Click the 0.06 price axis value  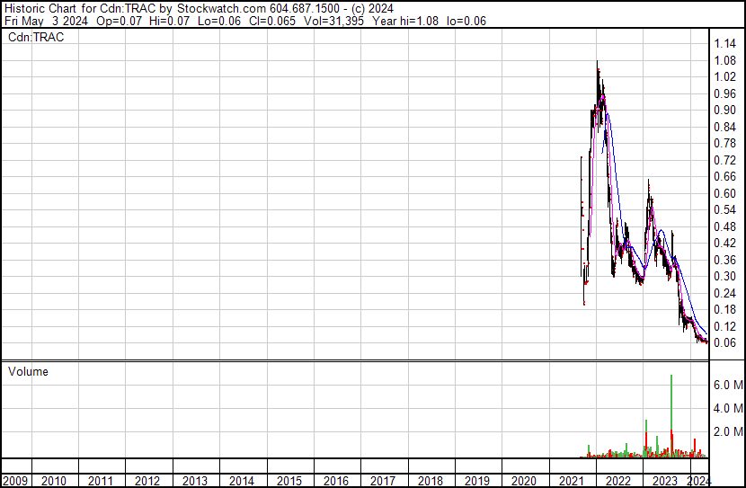(x=725, y=343)
